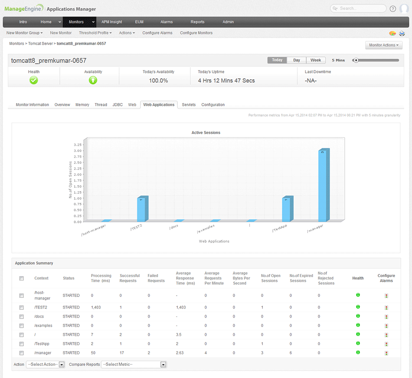Open the Reports menu
Image resolution: width=412 pixels, height=378 pixels.
pos(198,22)
